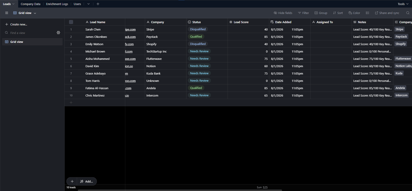Screen dimensions: 412x191
Task: Click Share and sync
Action: pyautogui.click(x=387, y=13)
